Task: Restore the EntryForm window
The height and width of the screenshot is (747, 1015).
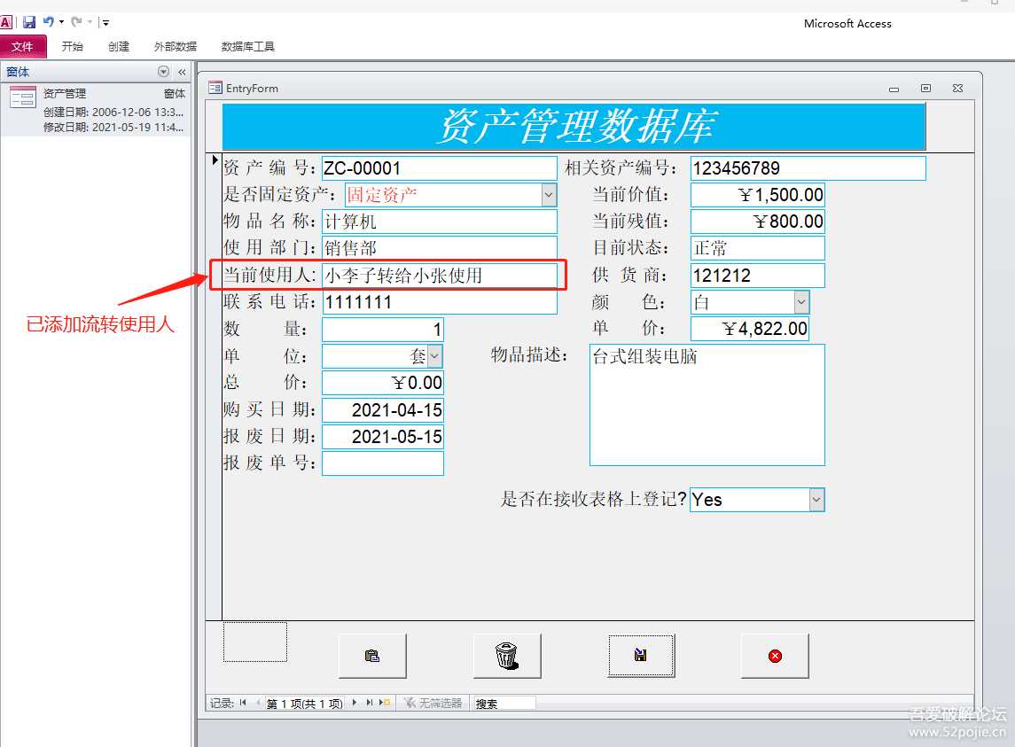Action: pyautogui.click(x=925, y=88)
